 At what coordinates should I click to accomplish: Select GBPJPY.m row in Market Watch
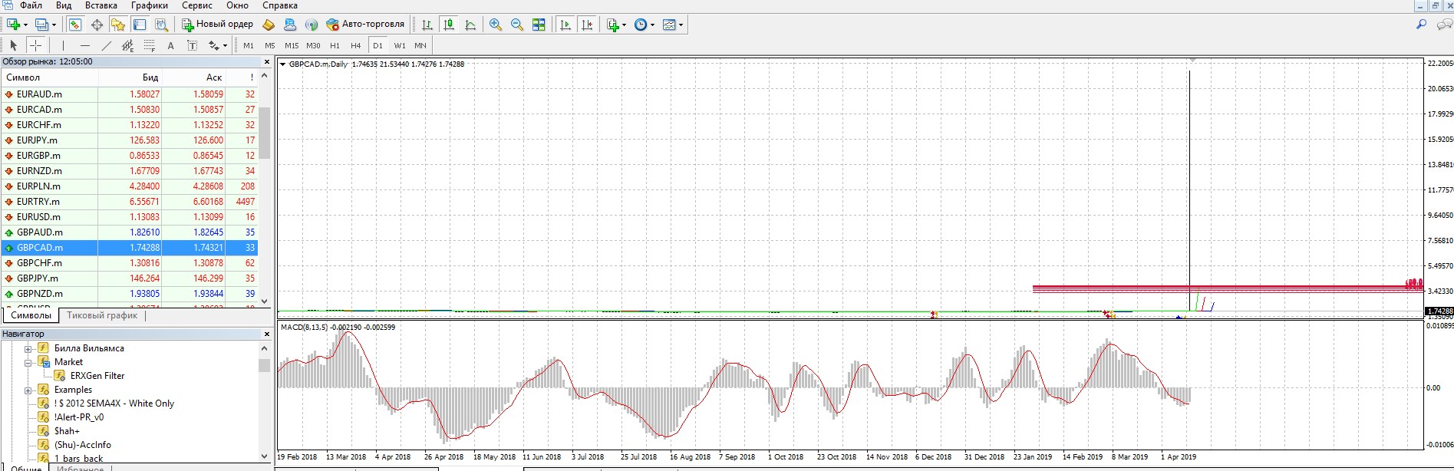tap(129, 278)
